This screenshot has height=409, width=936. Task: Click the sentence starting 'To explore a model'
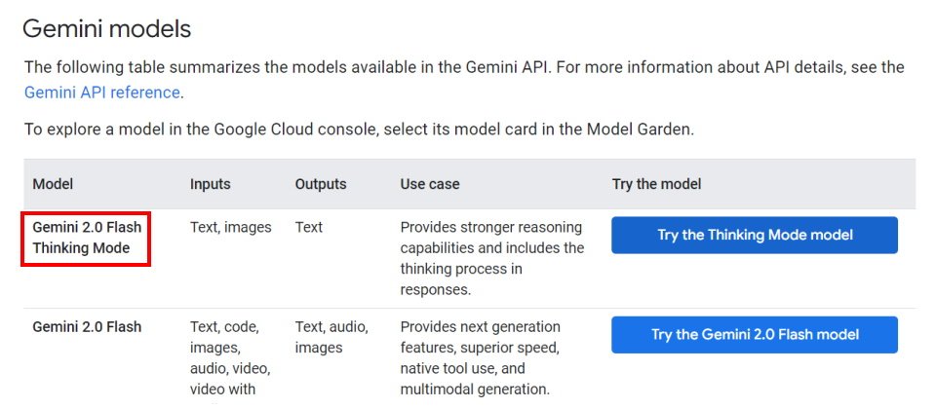tap(359, 129)
